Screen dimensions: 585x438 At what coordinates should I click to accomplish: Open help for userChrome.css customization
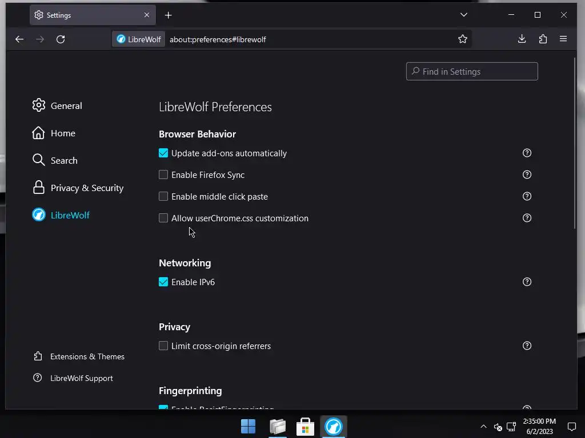[x=527, y=218]
